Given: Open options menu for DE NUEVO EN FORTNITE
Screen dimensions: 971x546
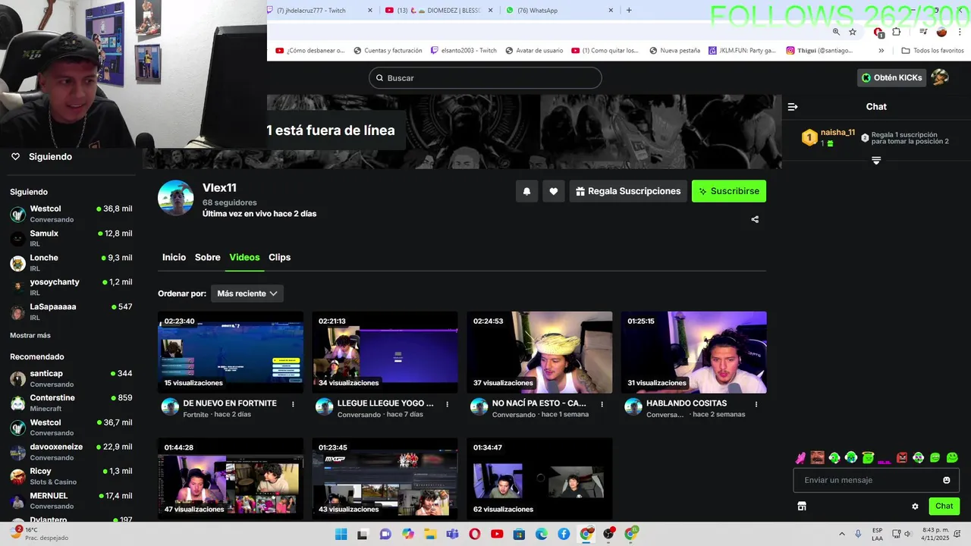Looking at the screenshot, I should [293, 404].
